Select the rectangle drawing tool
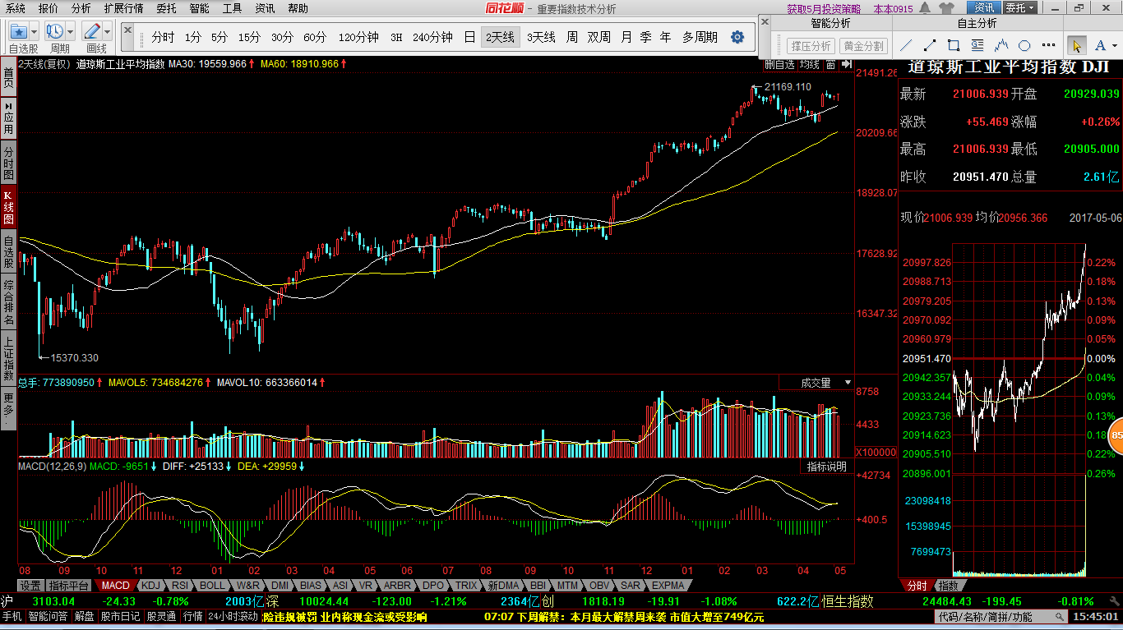The image size is (1123, 630). coord(954,45)
